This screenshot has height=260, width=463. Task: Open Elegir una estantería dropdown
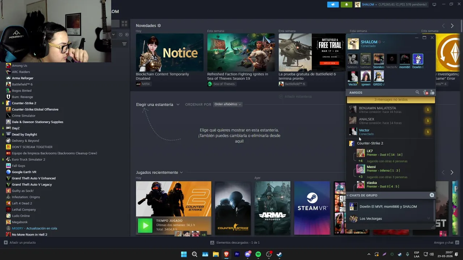click(158, 104)
